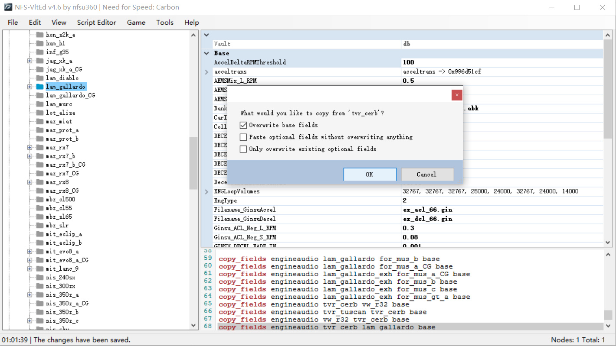Viewport: 616px width, 346px height.
Task: Click tree panel scrollbar down arrow
Action: click(194, 325)
